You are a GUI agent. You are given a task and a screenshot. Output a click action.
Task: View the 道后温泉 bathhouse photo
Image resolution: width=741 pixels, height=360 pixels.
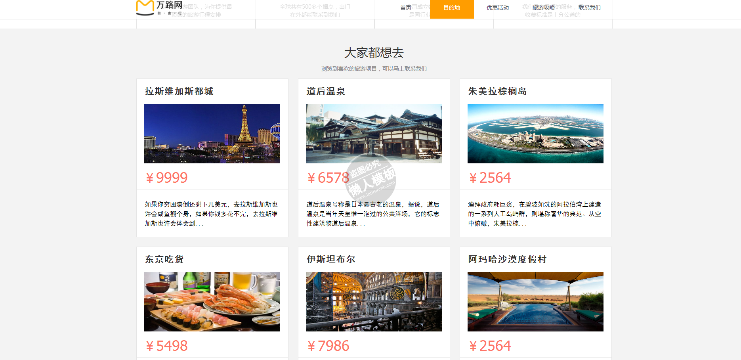pos(374,134)
